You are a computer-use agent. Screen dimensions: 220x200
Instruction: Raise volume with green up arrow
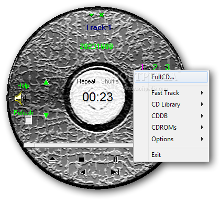(46, 82)
